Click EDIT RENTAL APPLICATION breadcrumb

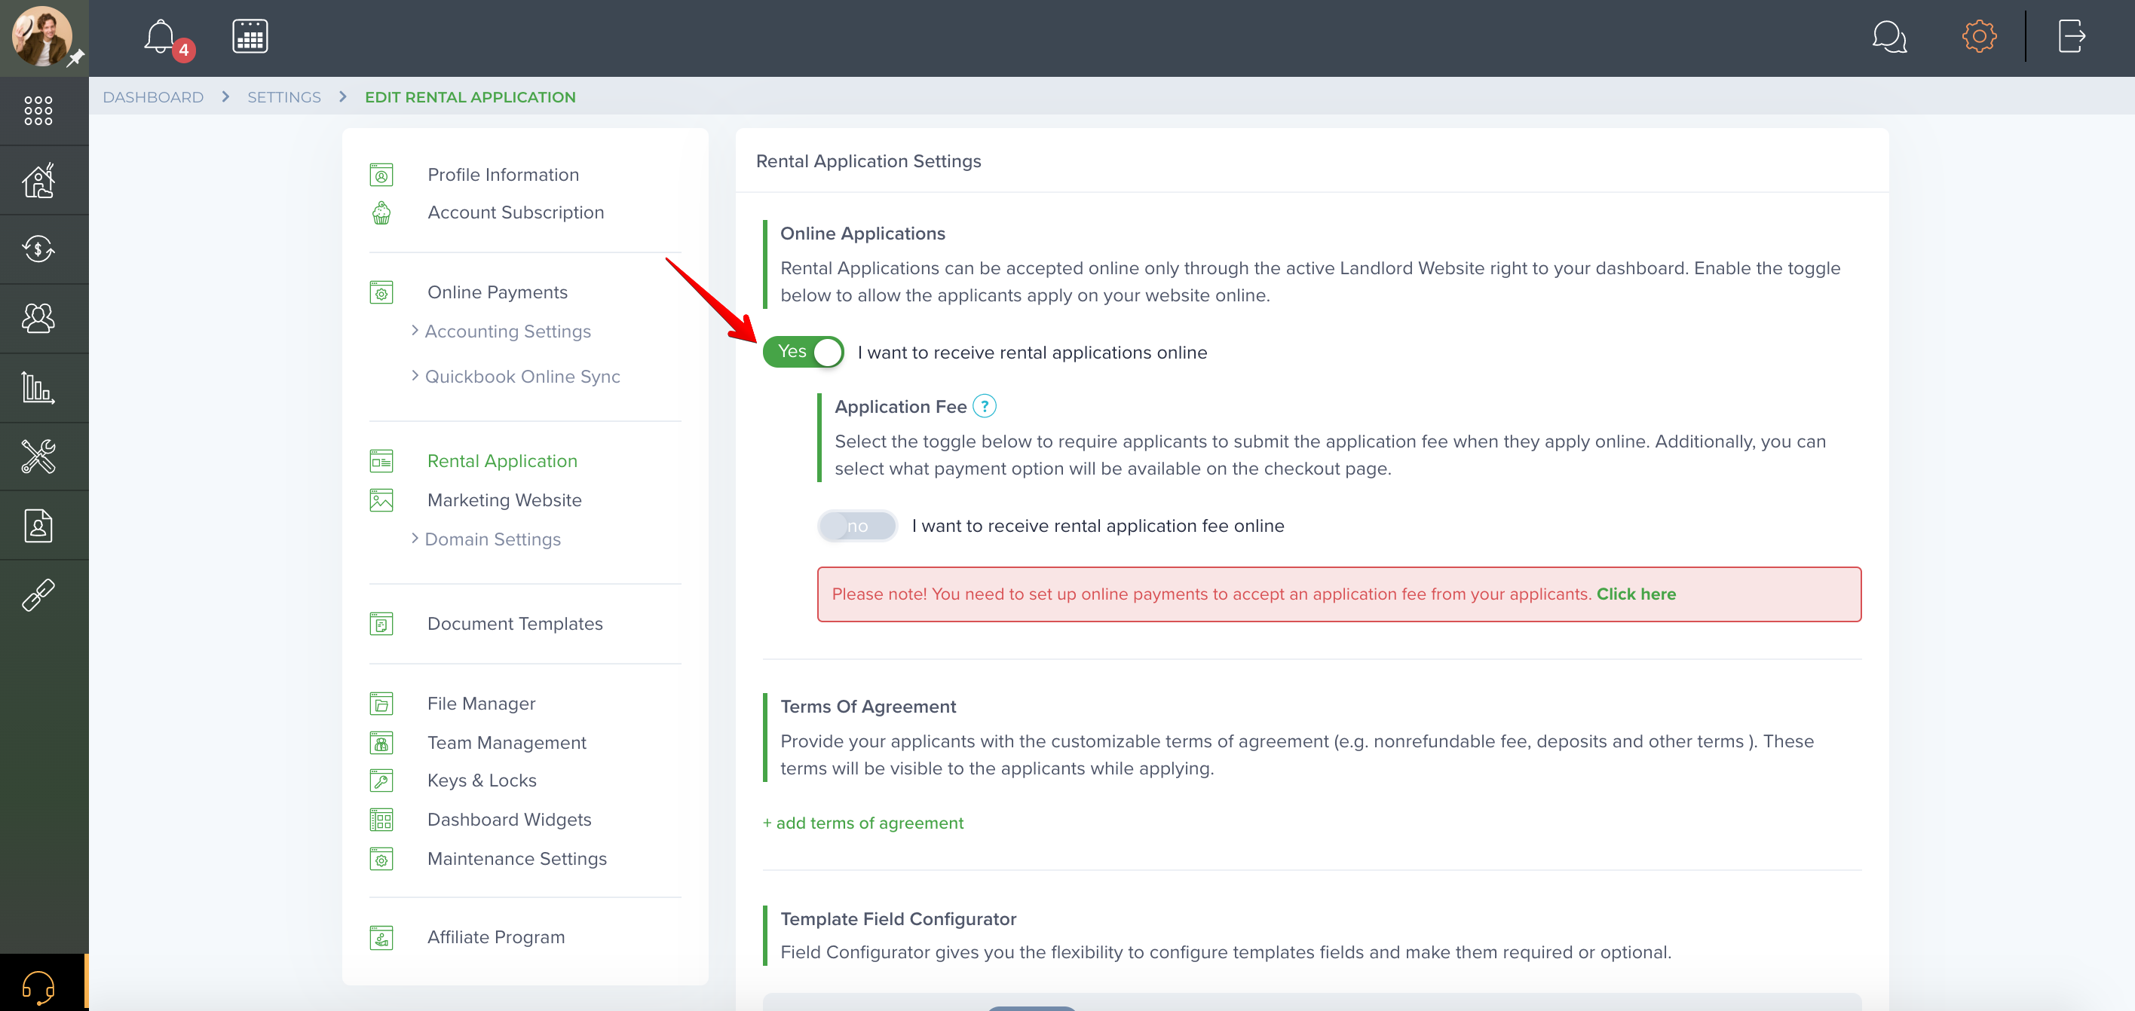click(x=470, y=97)
